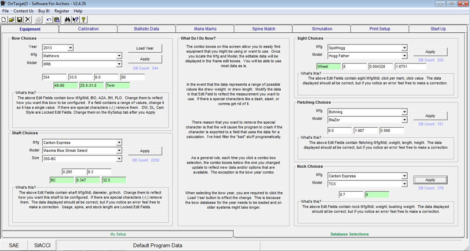Click the green Twin cam style field
The height and width of the screenshot is (251, 470).
118,86
